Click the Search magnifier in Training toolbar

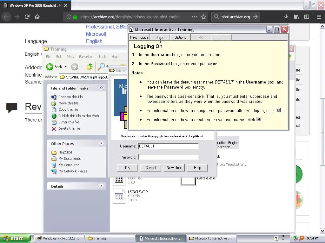click(x=101, y=67)
